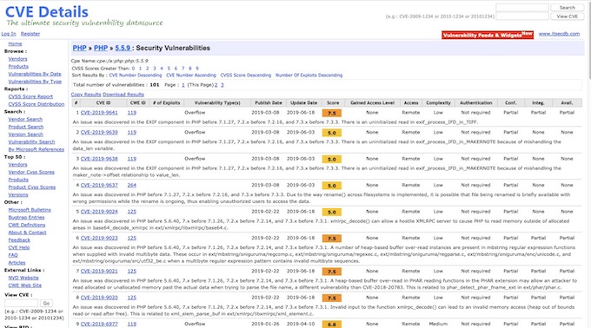Visit the www.itsecdb.com link
Viewport: 591px width, 328px height.
coord(559,34)
